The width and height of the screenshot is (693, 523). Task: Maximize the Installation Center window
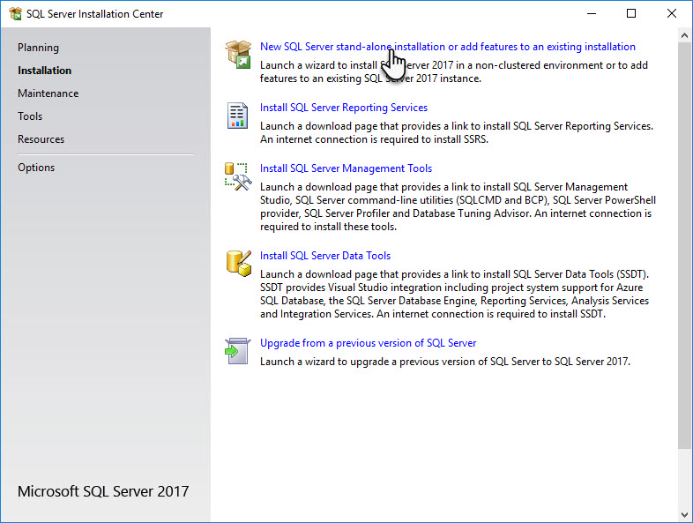631,14
